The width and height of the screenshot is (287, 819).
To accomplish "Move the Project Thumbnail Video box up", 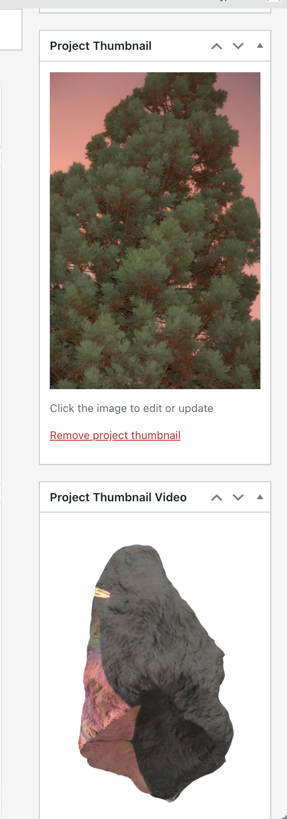I will point(216,497).
